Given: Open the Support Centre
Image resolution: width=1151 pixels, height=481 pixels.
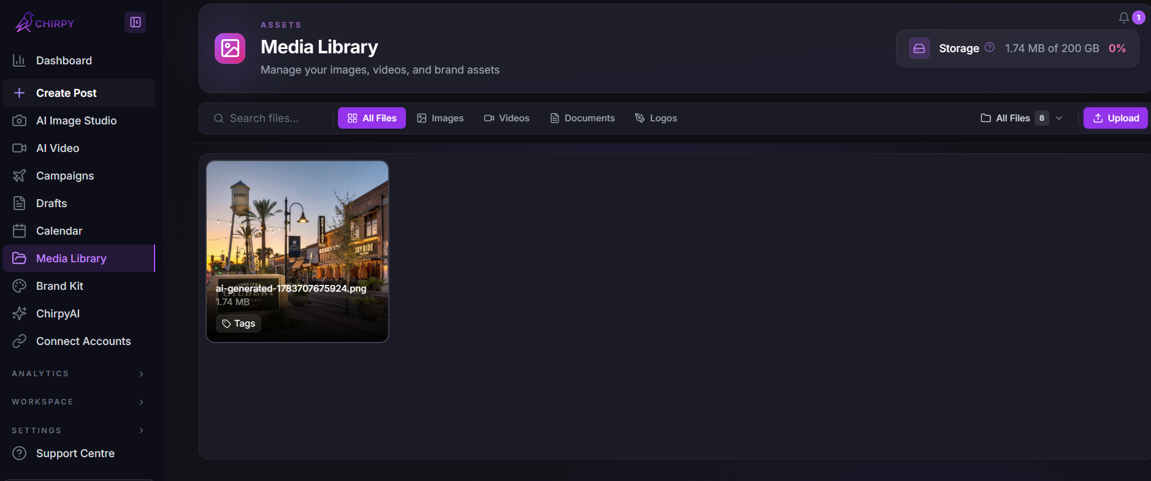Looking at the screenshot, I should click(x=78, y=453).
